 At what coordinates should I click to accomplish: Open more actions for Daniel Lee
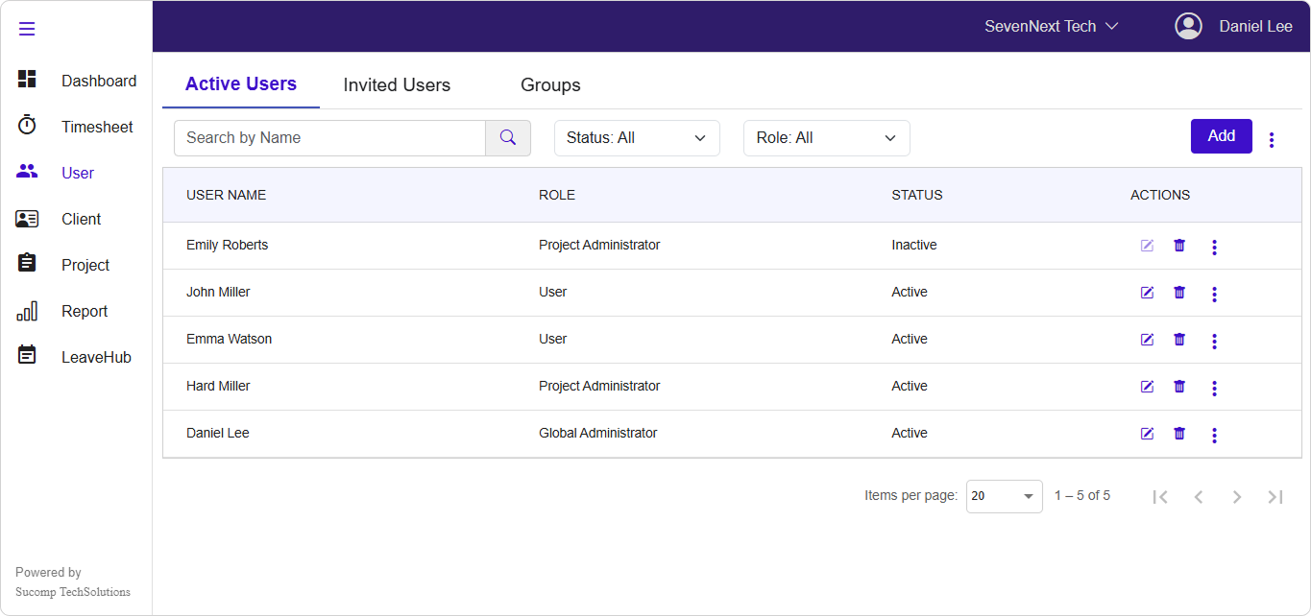click(x=1214, y=435)
